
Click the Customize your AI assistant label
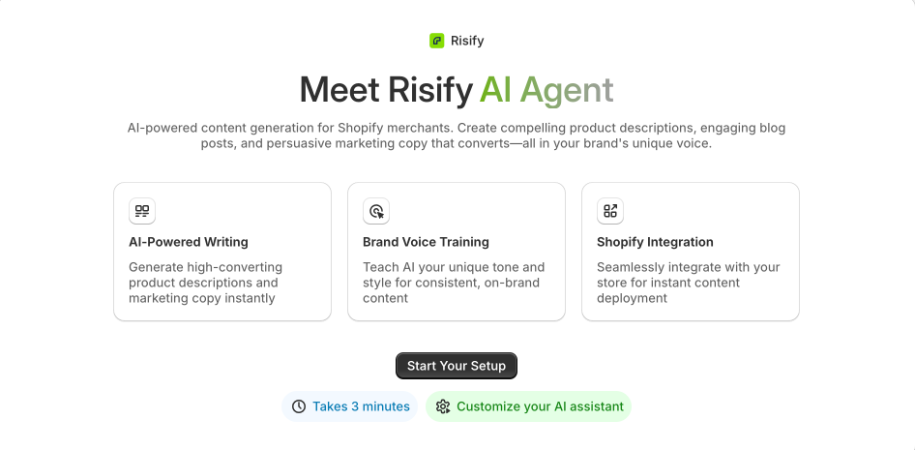(x=540, y=406)
